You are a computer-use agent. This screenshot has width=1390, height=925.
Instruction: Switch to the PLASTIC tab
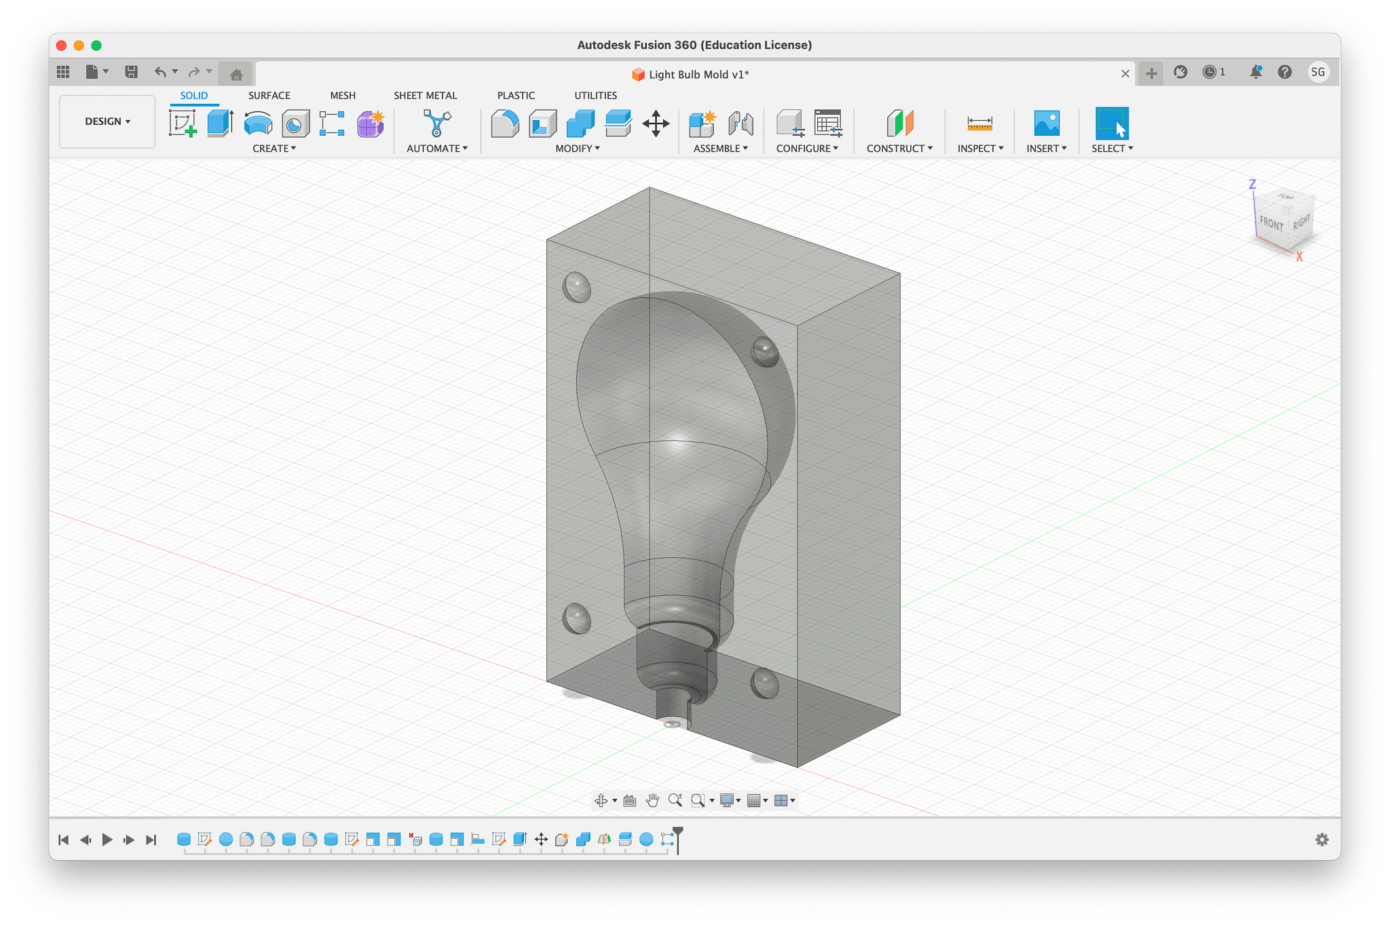pos(516,96)
